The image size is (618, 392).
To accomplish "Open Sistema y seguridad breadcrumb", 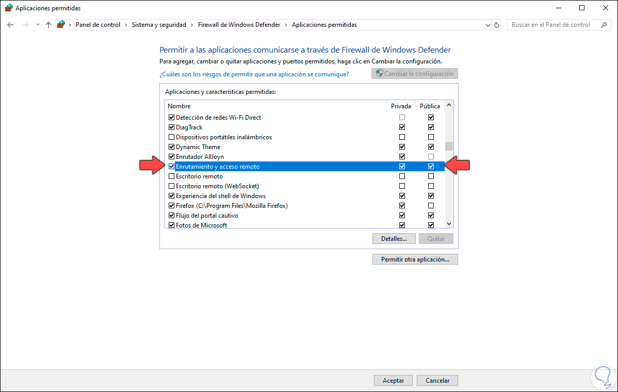I will point(159,25).
